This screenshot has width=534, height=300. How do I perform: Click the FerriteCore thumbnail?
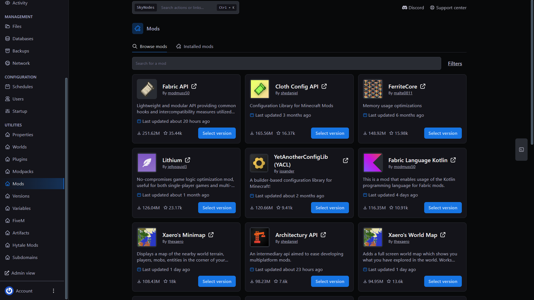coord(373,89)
